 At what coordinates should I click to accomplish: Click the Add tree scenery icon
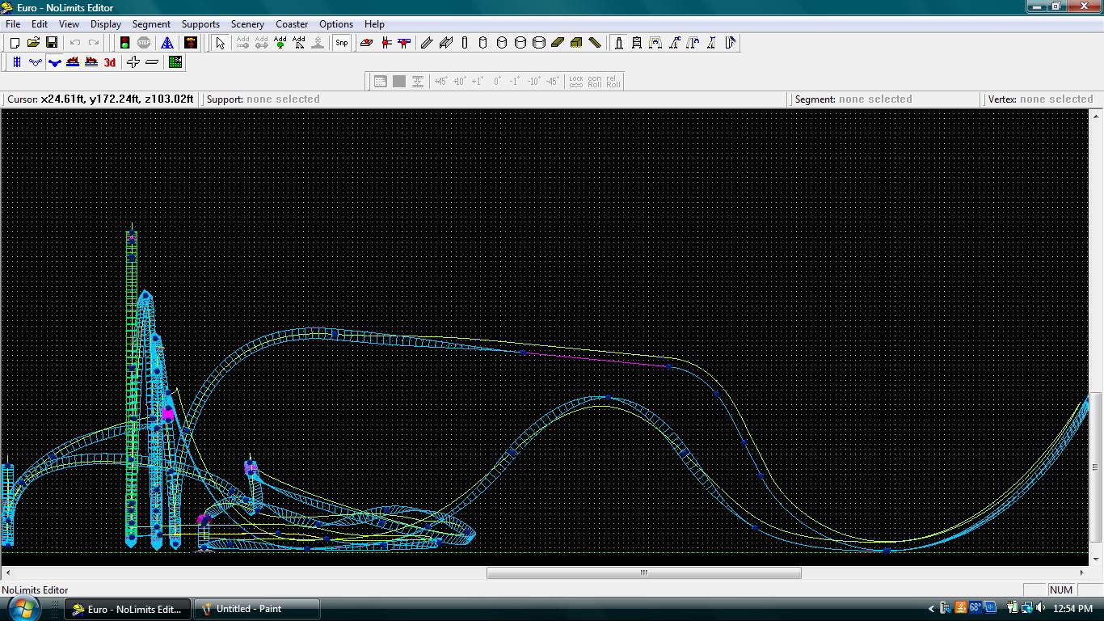(280, 43)
